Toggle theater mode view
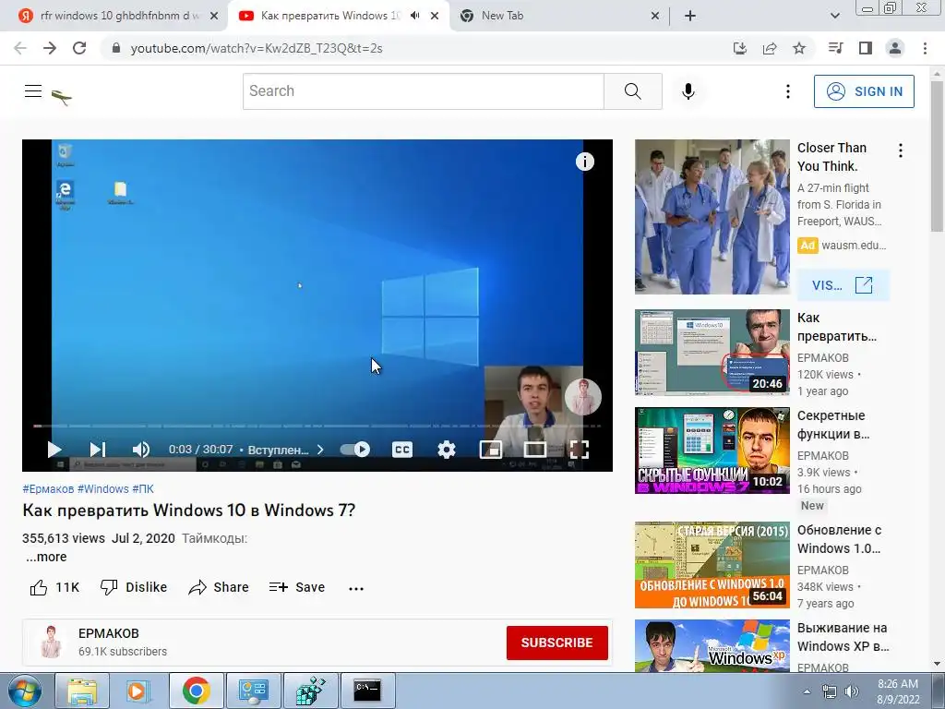This screenshot has height=709, width=945. click(535, 450)
